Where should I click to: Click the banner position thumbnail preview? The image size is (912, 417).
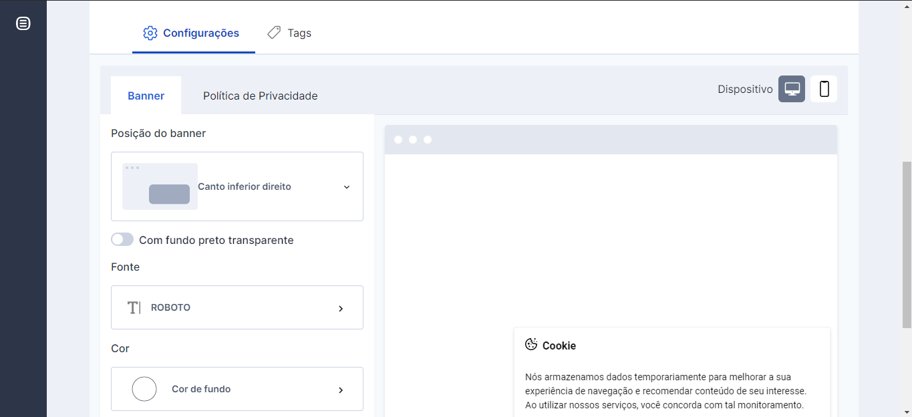(x=160, y=186)
